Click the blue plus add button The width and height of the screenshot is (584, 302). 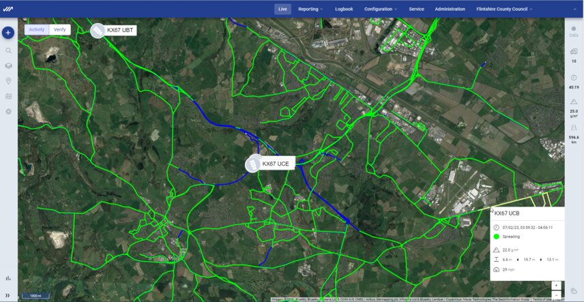[x=8, y=33]
